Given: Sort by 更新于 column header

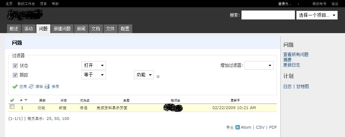Looking at the screenshot, I should [x=235, y=101].
